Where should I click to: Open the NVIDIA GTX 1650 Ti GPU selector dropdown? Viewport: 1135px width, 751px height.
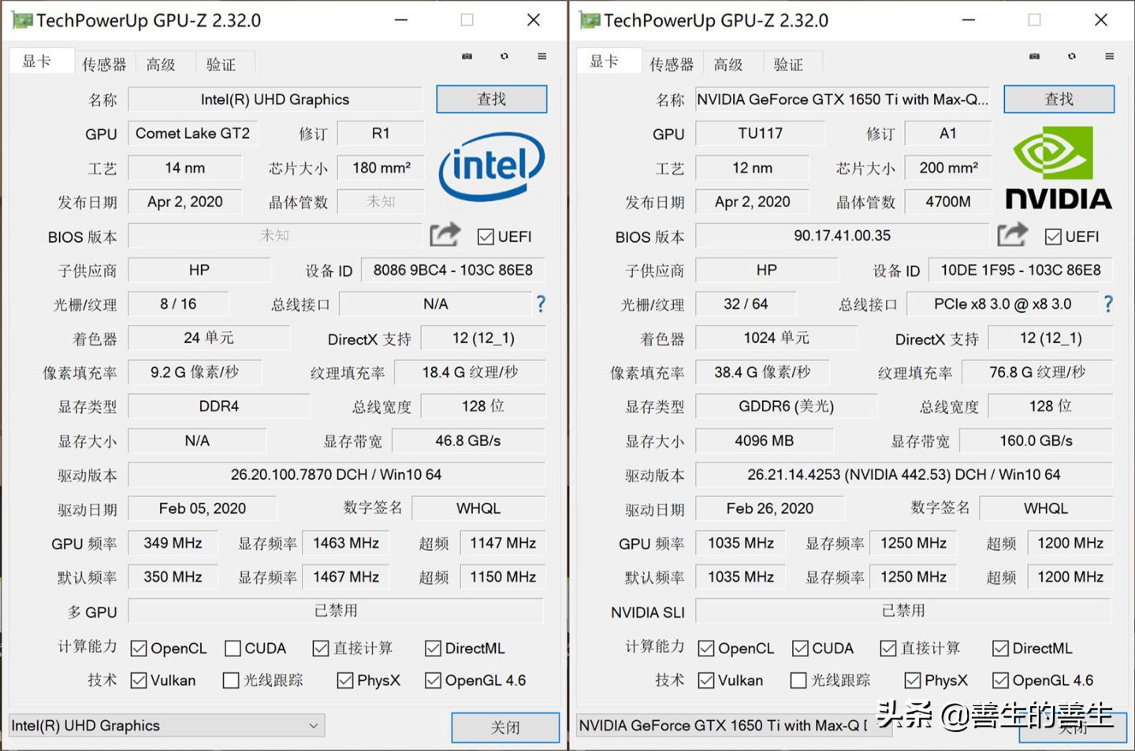click(x=733, y=725)
